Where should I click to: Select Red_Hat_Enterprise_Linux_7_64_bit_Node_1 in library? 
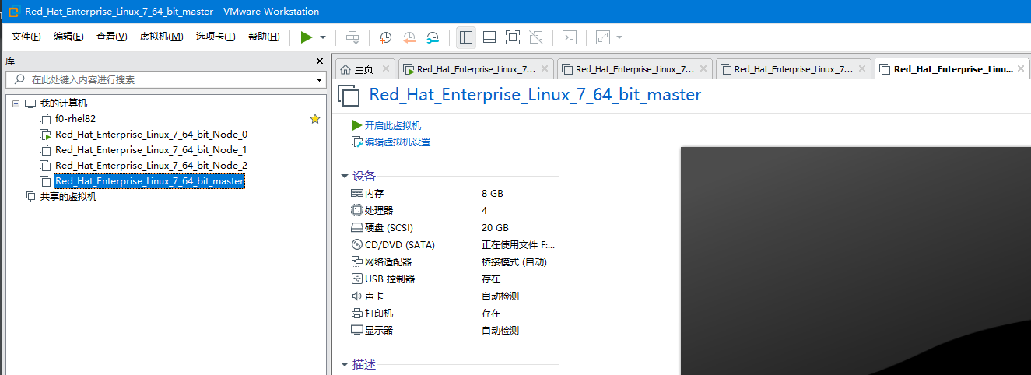point(151,150)
